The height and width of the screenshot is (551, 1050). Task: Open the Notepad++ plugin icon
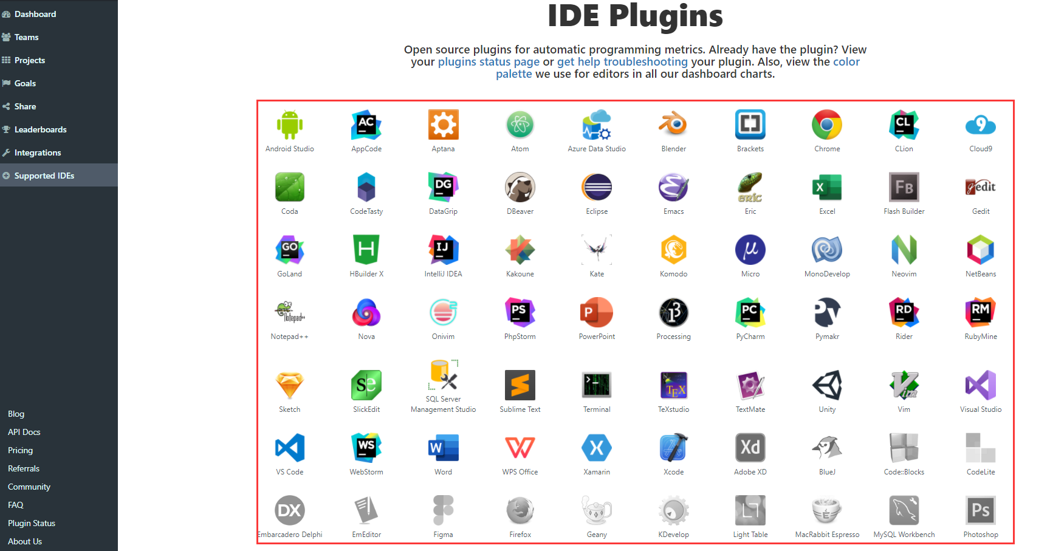(290, 312)
